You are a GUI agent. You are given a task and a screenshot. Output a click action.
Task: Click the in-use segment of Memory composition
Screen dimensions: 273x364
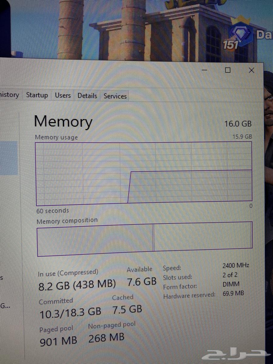[95, 239]
